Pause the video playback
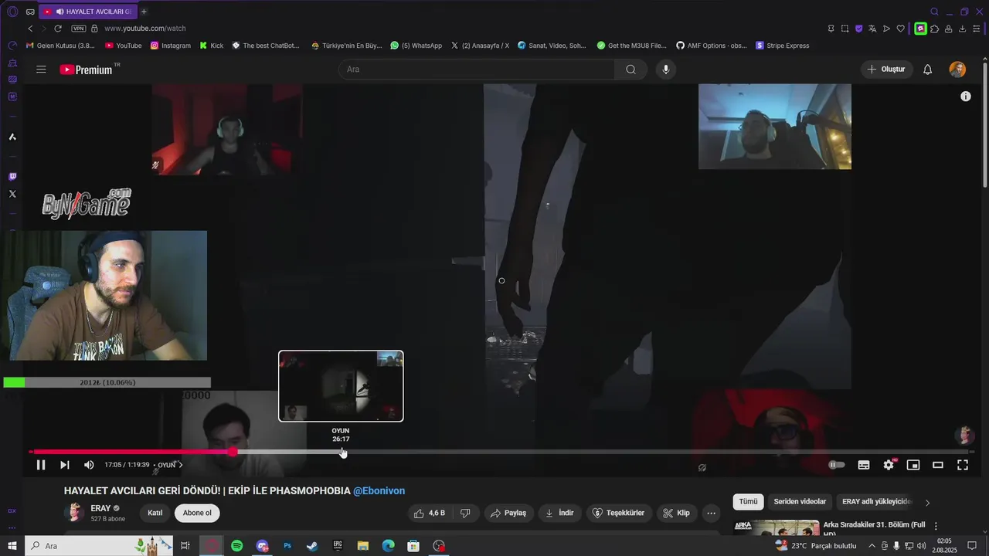 (41, 465)
